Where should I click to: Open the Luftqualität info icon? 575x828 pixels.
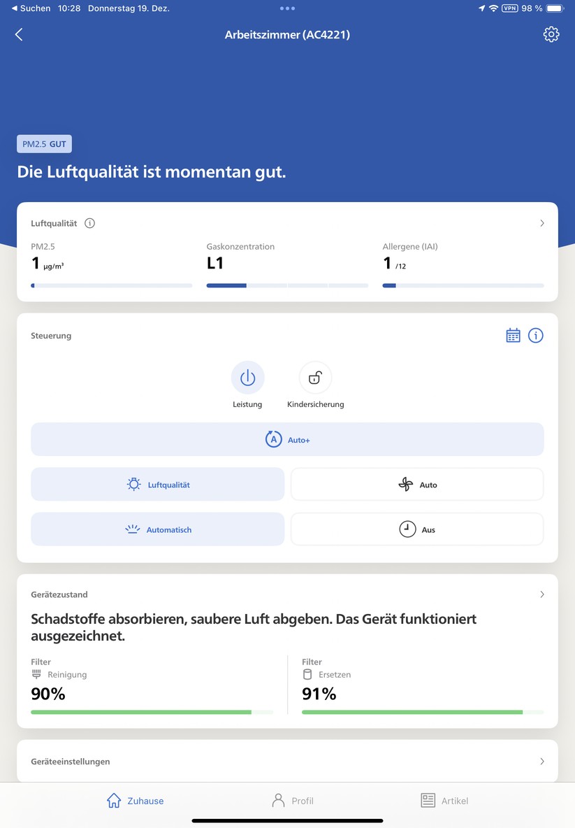tap(89, 223)
